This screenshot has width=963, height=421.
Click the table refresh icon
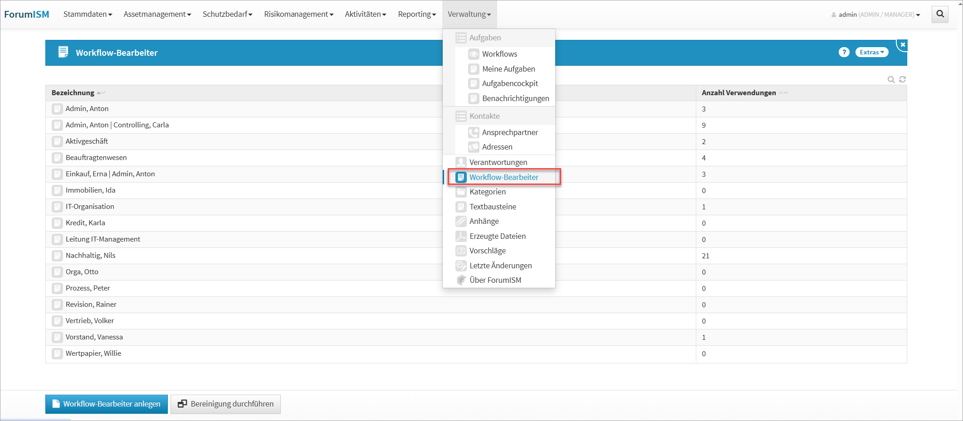(x=902, y=79)
